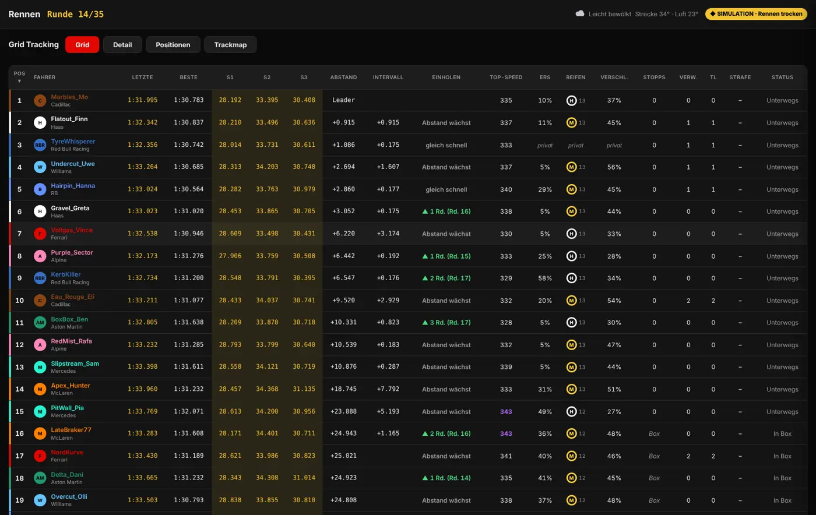The height and width of the screenshot is (515, 816).
Task: Click the ABSTAND column header
Action: pos(343,77)
